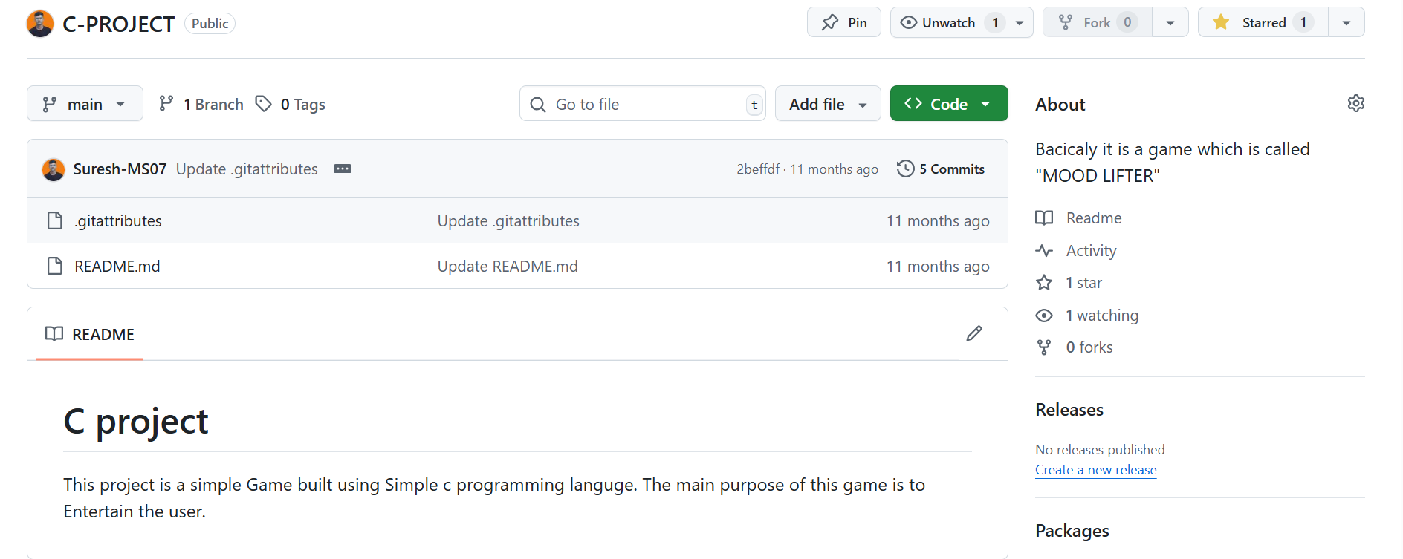Open the 0 Tags page
Image resolution: width=1403 pixels, height=559 pixels.
tap(291, 105)
